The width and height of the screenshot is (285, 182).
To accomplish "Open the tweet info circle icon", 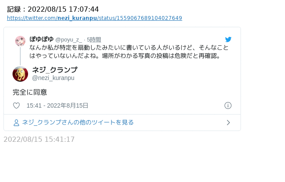I will click(x=228, y=105).
